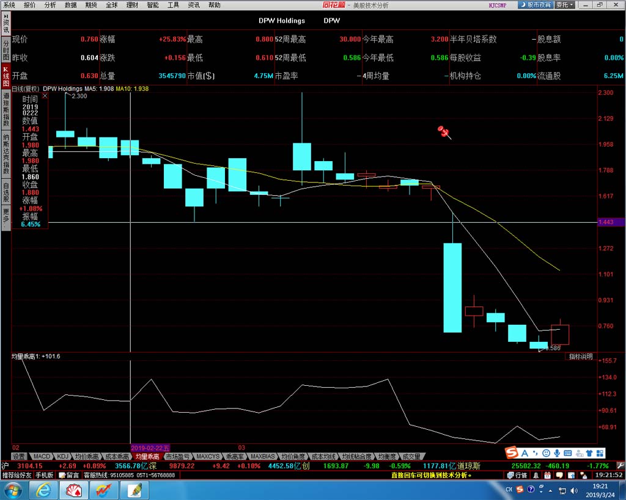Open the Sogou toolbox grid icon
Screen dimensions: 626x500
[600, 454]
